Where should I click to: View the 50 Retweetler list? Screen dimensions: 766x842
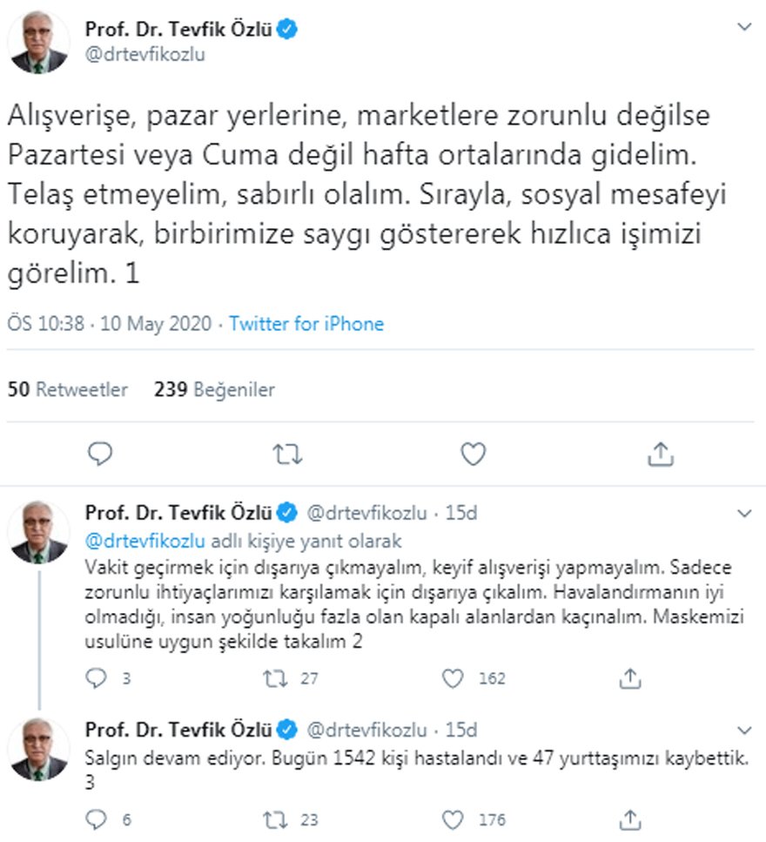tap(67, 389)
